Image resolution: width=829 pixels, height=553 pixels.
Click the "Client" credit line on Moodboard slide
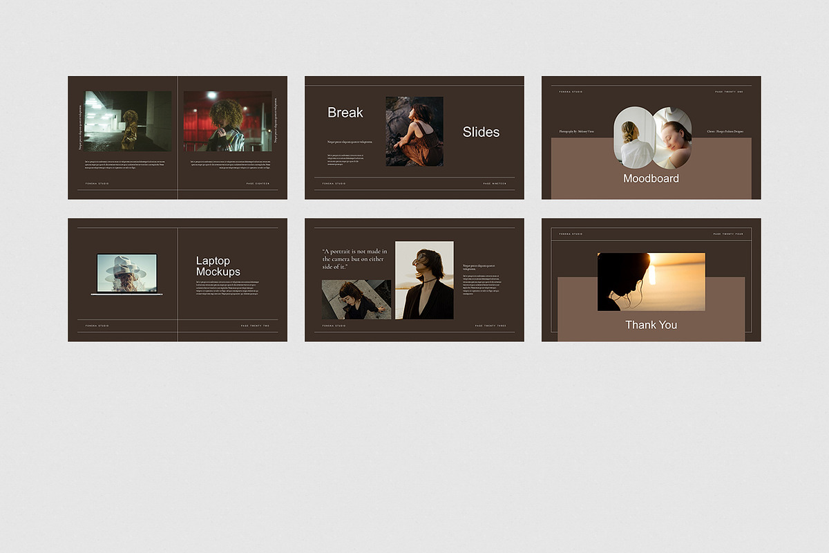725,131
